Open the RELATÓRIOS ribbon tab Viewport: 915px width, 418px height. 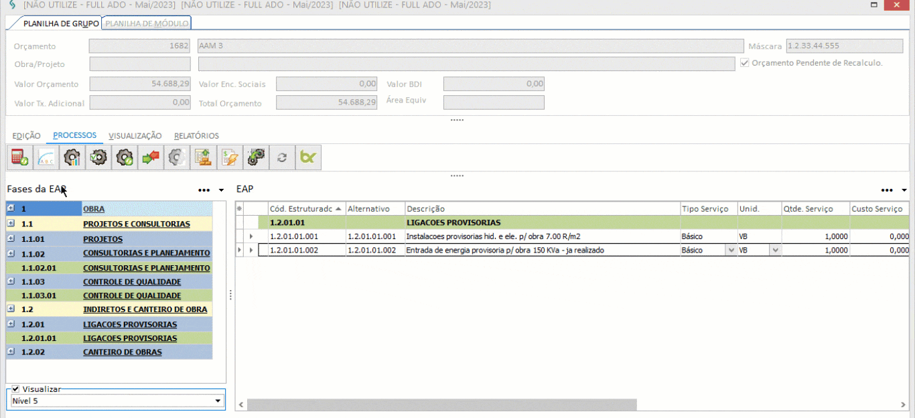click(196, 136)
